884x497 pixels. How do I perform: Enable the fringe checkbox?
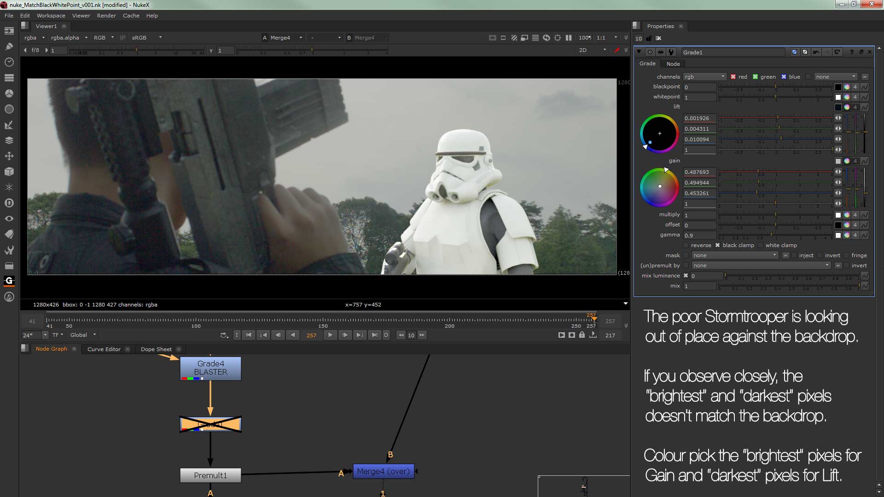click(846, 255)
